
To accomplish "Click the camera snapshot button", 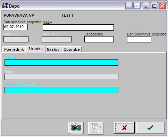I will pos(76,128).
